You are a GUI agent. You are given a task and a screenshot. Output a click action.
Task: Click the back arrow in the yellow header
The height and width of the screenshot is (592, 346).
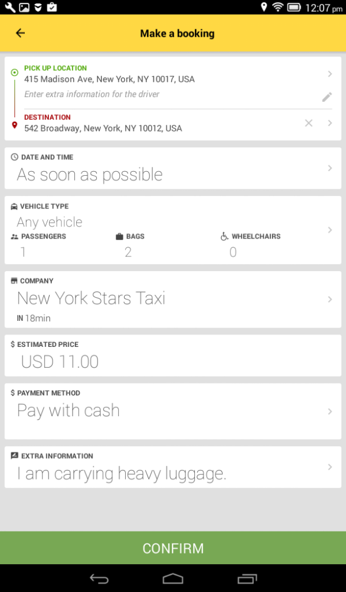(20, 33)
